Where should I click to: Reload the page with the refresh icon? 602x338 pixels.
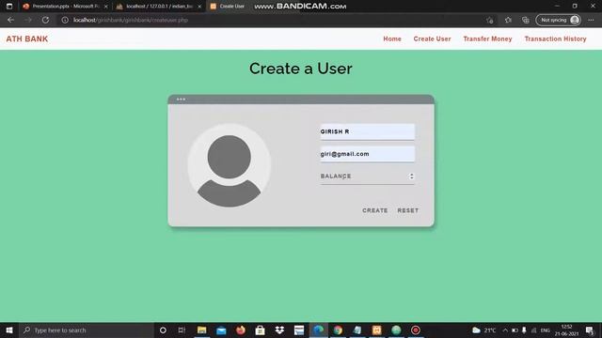tap(45, 20)
